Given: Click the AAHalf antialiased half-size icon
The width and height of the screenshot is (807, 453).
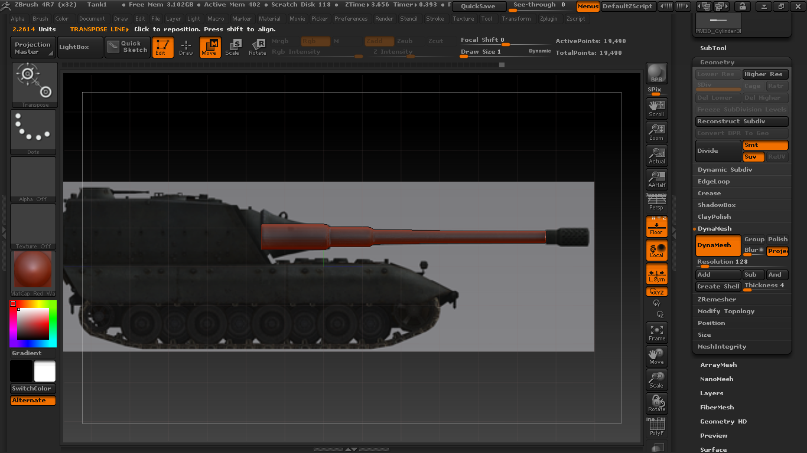Looking at the screenshot, I should [x=656, y=179].
